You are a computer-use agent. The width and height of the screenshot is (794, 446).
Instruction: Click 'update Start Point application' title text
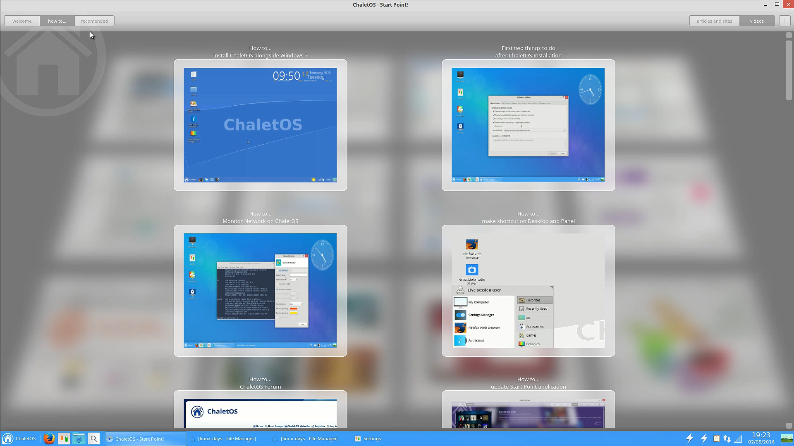pyautogui.click(x=528, y=387)
